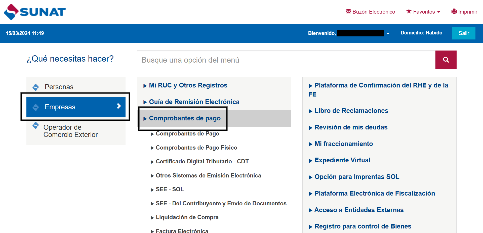Expand Revisión de mis deudas

pos(348,127)
